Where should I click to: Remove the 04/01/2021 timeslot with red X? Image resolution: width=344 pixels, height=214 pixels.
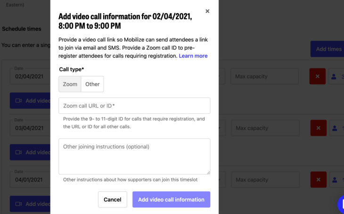[319, 180]
